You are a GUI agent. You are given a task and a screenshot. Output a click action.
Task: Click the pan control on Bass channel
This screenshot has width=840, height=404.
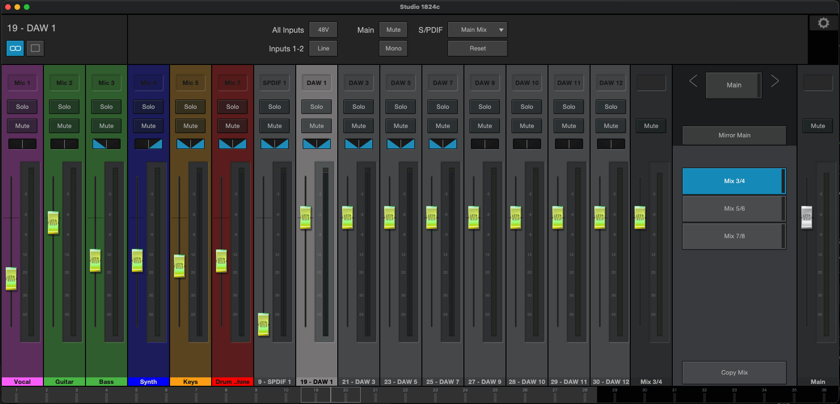coord(107,144)
